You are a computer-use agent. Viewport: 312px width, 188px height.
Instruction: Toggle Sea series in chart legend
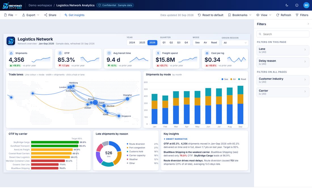point(225,79)
